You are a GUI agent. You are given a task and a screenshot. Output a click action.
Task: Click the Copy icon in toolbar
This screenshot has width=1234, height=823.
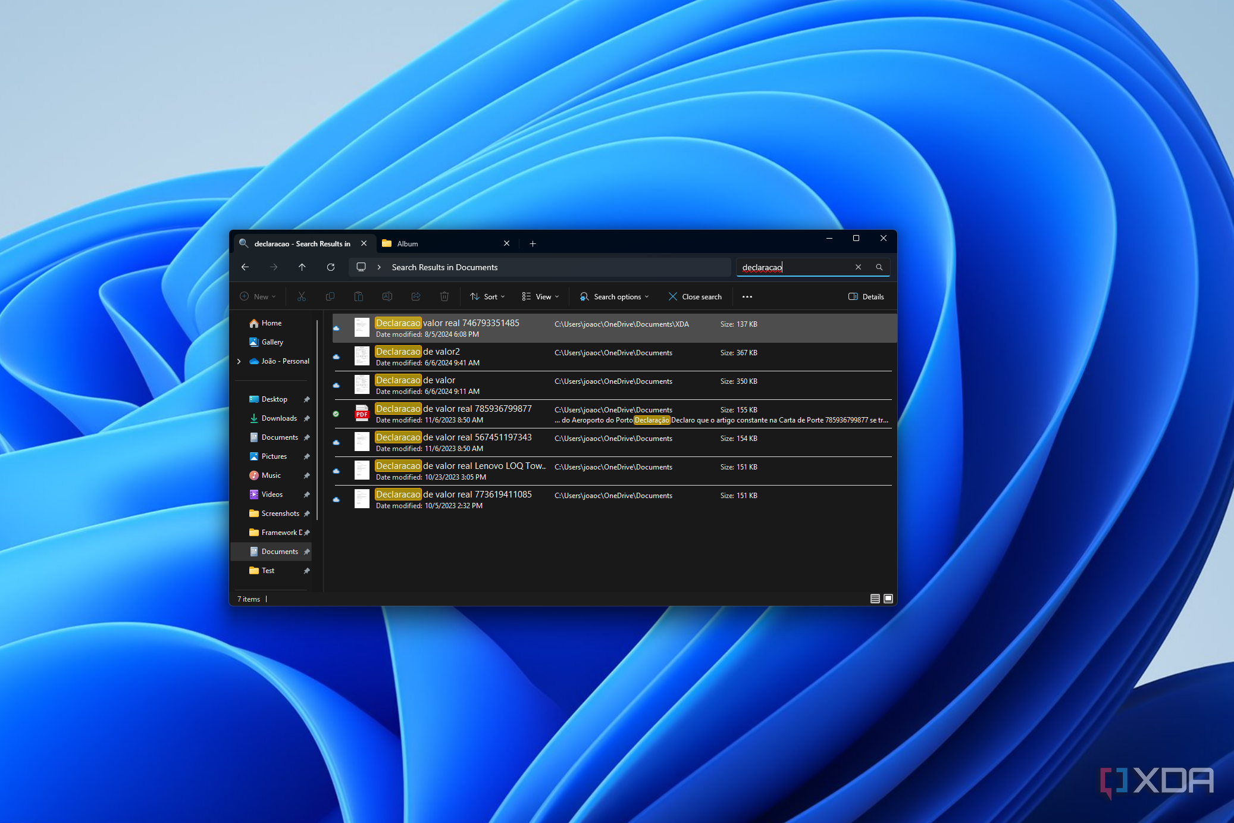click(x=330, y=296)
